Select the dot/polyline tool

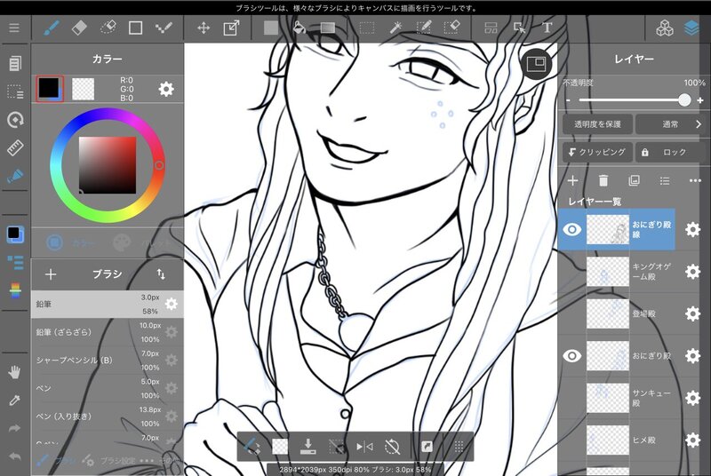click(164, 28)
